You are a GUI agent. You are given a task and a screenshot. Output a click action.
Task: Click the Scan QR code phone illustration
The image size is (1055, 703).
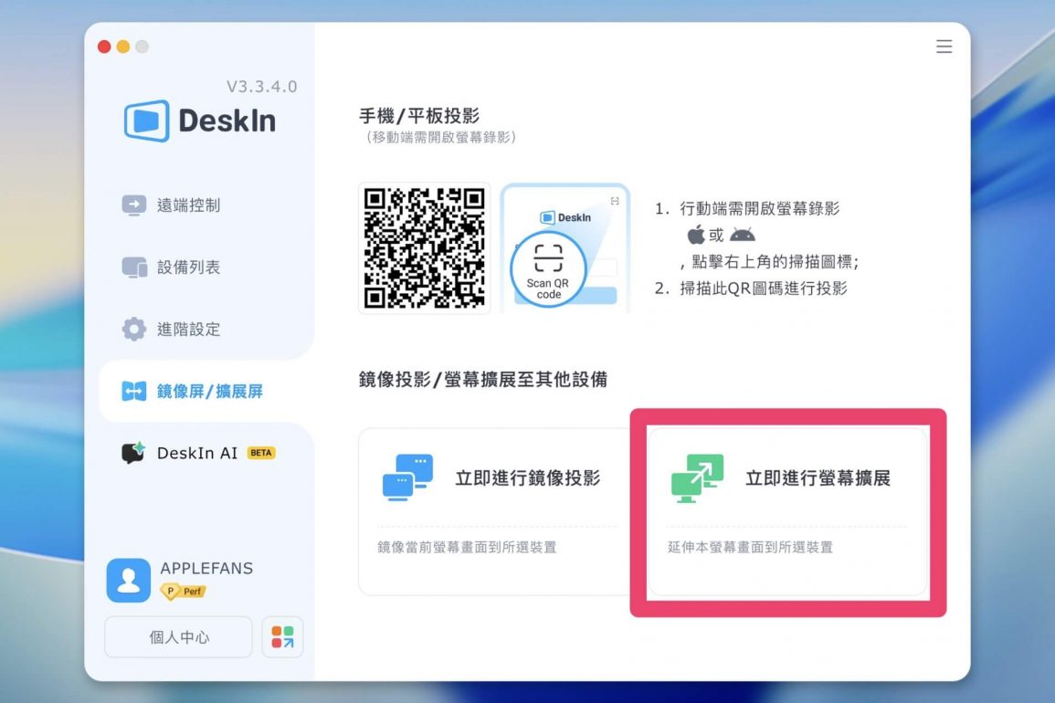pyautogui.click(x=564, y=248)
